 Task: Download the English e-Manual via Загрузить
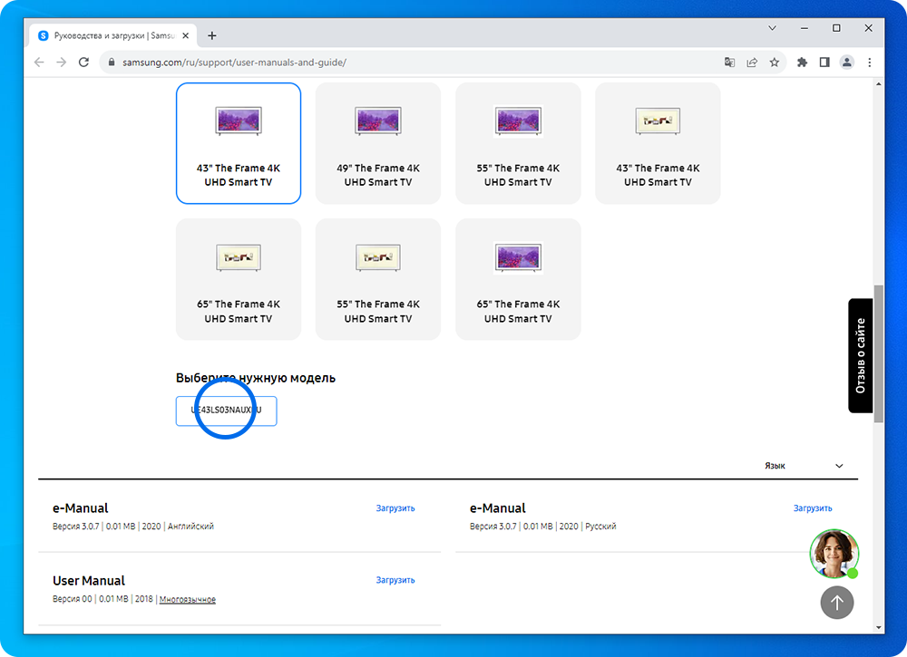395,508
